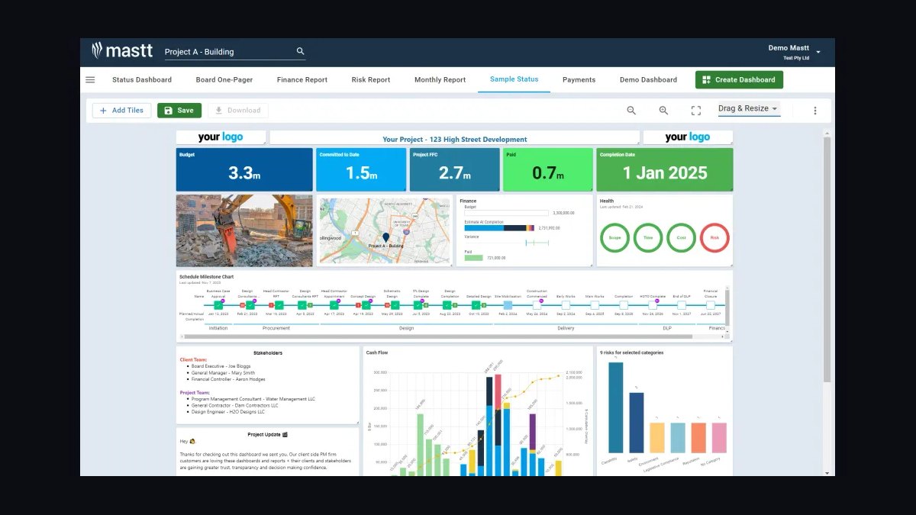Click the Schedule Milestone Chart horizontal scrollbar
The height and width of the screenshot is (515, 916).
coord(438,336)
